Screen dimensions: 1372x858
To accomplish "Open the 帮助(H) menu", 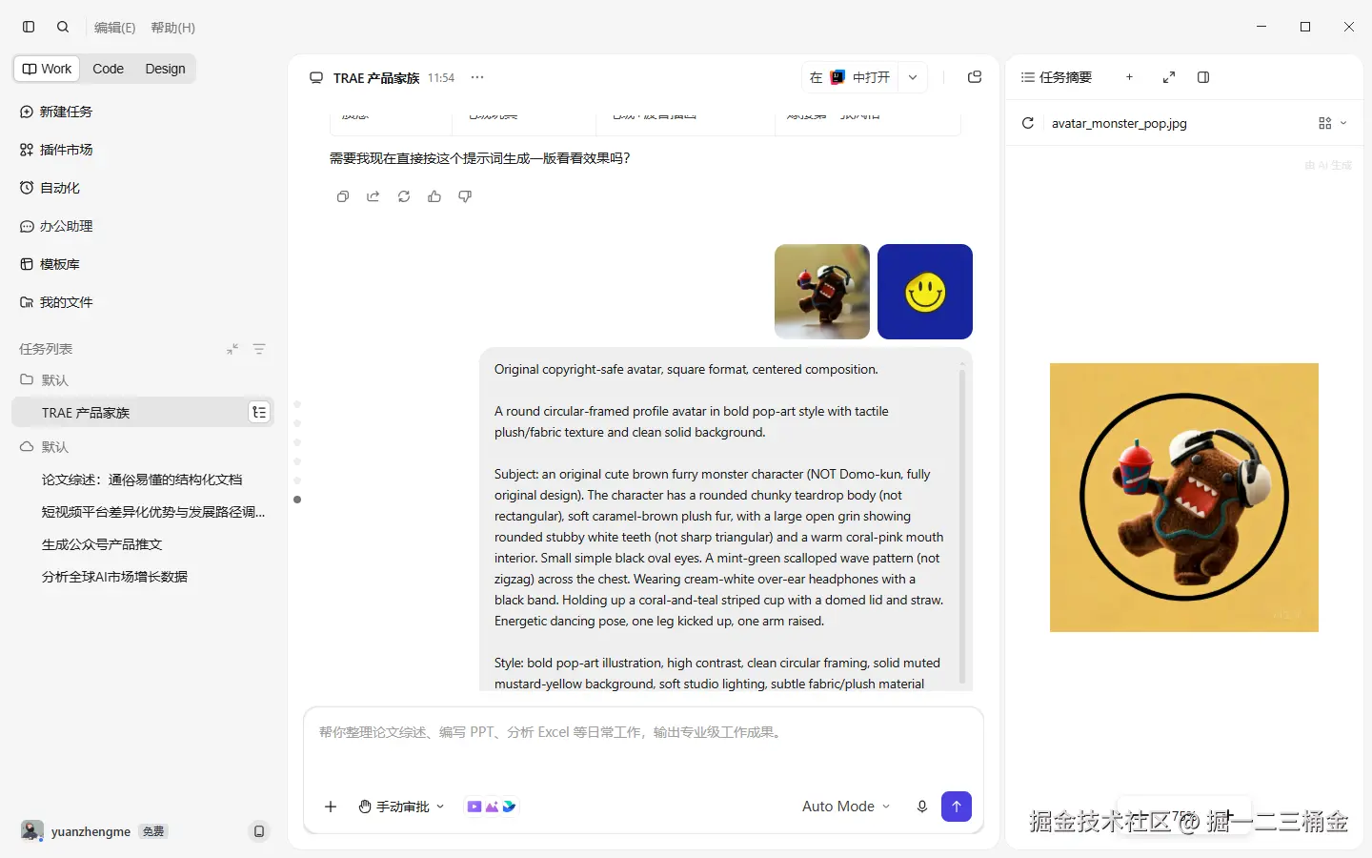I will (x=172, y=28).
